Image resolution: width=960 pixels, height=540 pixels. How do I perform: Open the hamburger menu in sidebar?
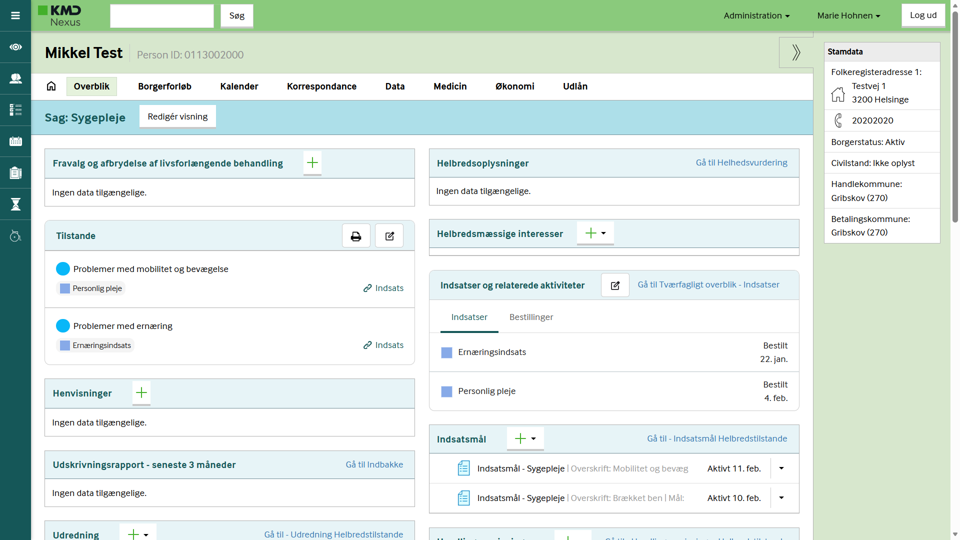point(15,15)
